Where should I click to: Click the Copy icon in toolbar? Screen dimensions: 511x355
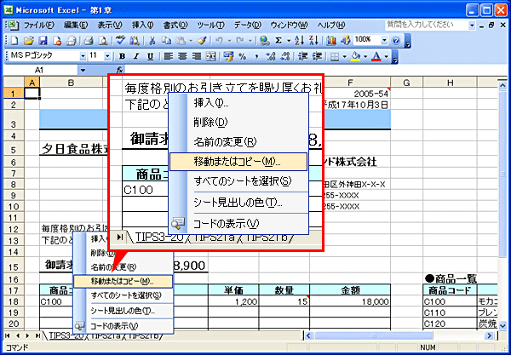pos(165,41)
